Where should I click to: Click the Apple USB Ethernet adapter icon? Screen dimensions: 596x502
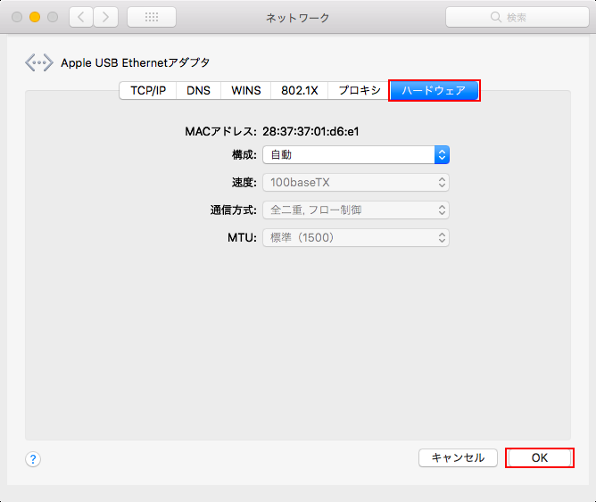point(39,62)
